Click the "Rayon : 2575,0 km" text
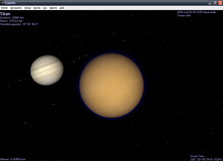Screen dimensions: 223x161 pos(11,21)
